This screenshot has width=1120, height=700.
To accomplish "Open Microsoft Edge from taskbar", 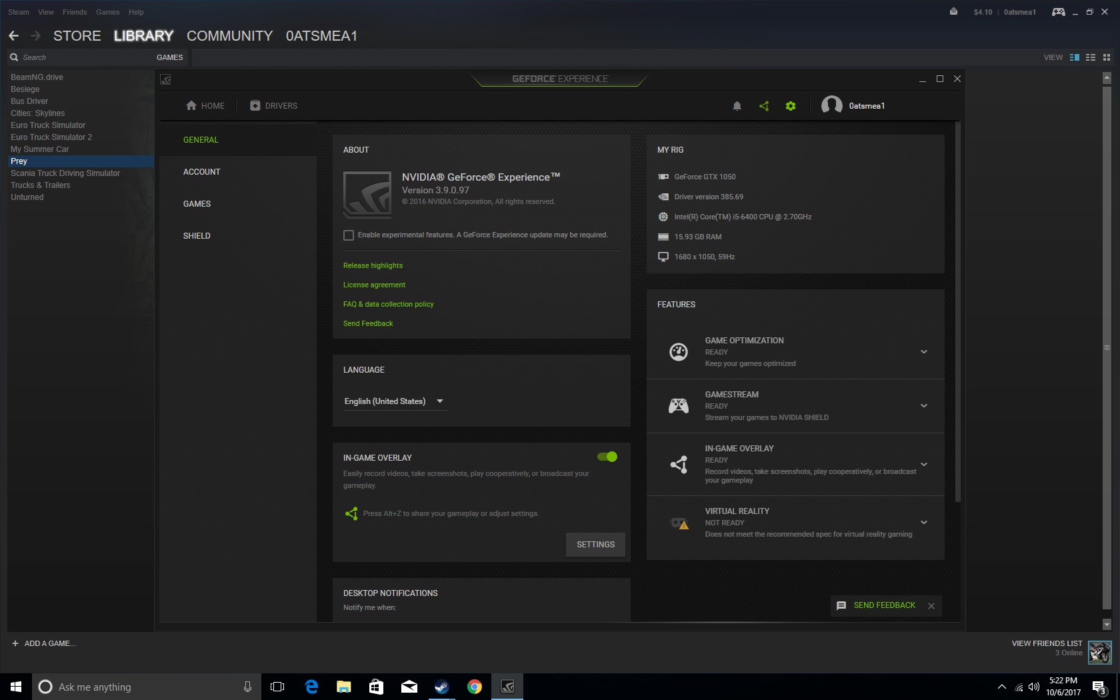I will pyautogui.click(x=311, y=687).
